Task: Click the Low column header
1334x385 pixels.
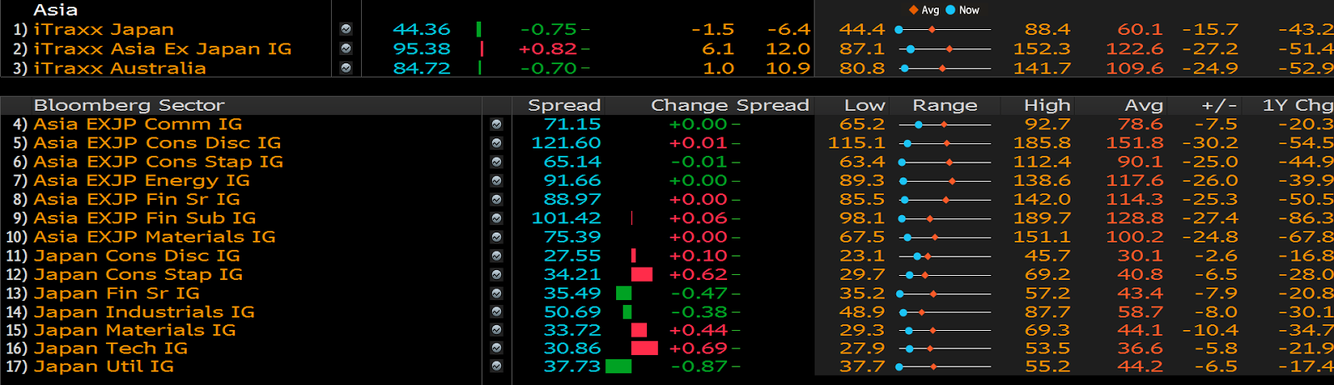Action: click(865, 105)
